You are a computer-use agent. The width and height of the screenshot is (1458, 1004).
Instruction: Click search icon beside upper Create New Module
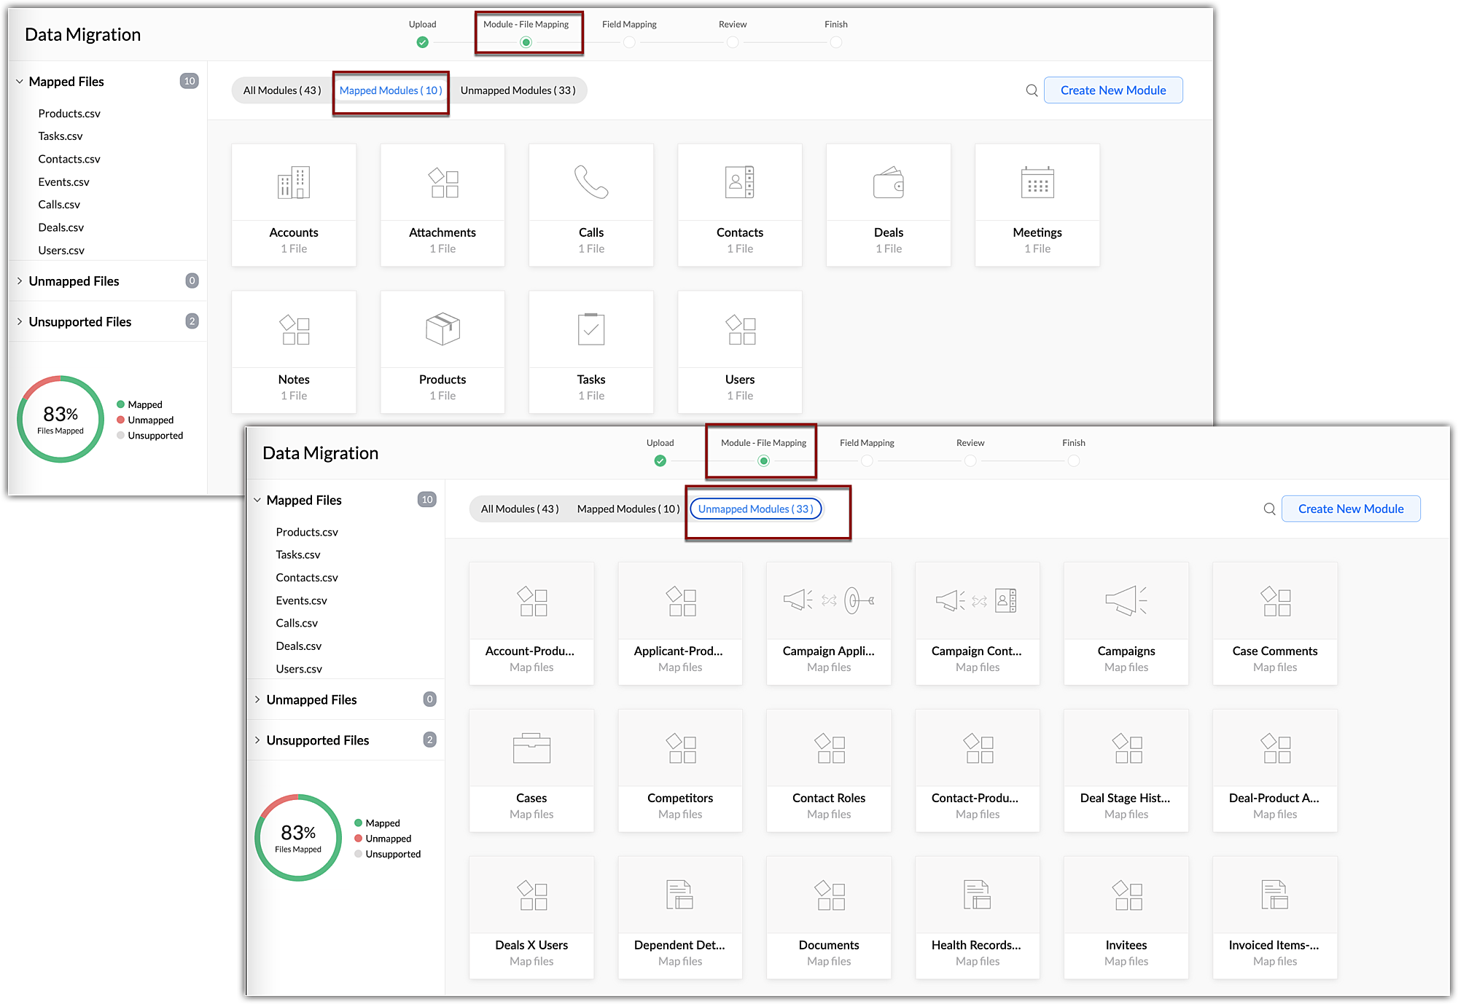(x=1032, y=90)
